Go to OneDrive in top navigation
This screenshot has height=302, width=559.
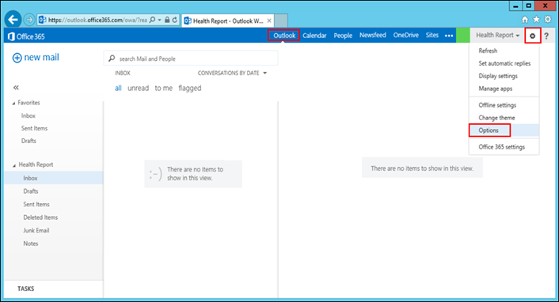[405, 36]
